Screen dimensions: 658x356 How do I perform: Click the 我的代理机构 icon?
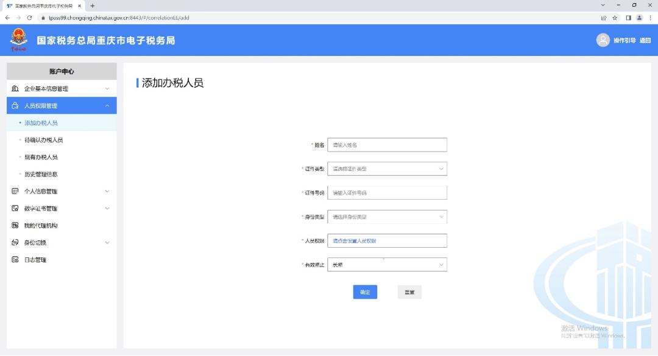[x=15, y=226]
